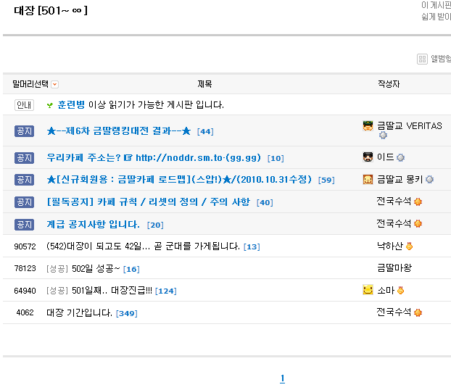Image resolution: width=451 pixels, height=390 pixels.
Task: Click 금딸교 몽키 avatar icon
Action: (368, 179)
